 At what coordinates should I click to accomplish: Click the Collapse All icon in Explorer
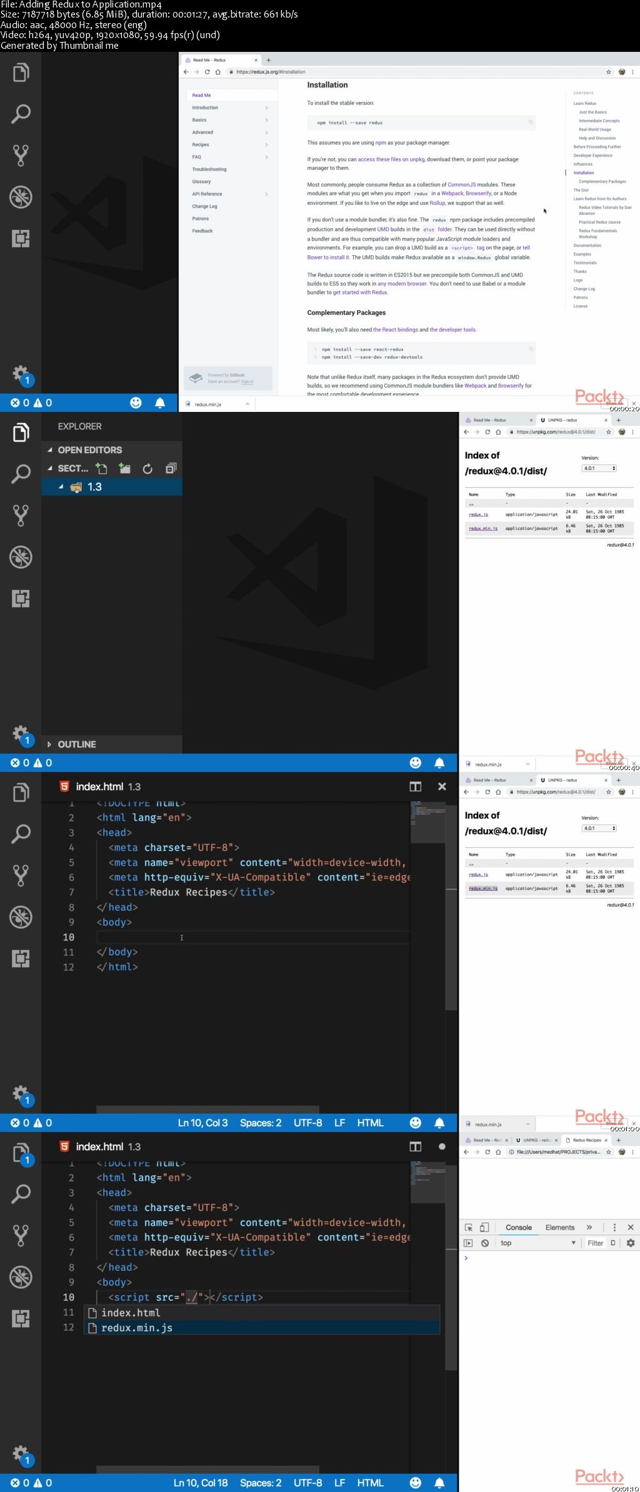pos(171,468)
